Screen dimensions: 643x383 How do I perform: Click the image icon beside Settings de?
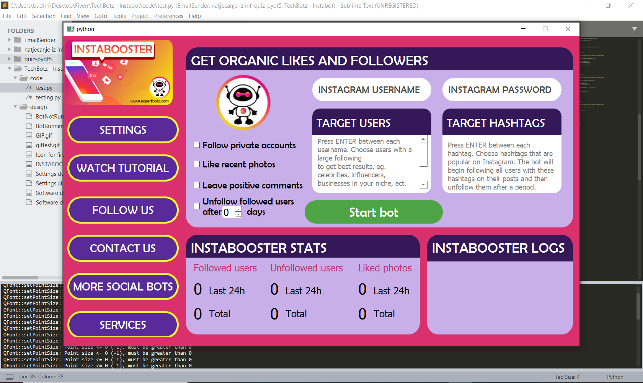(29, 174)
